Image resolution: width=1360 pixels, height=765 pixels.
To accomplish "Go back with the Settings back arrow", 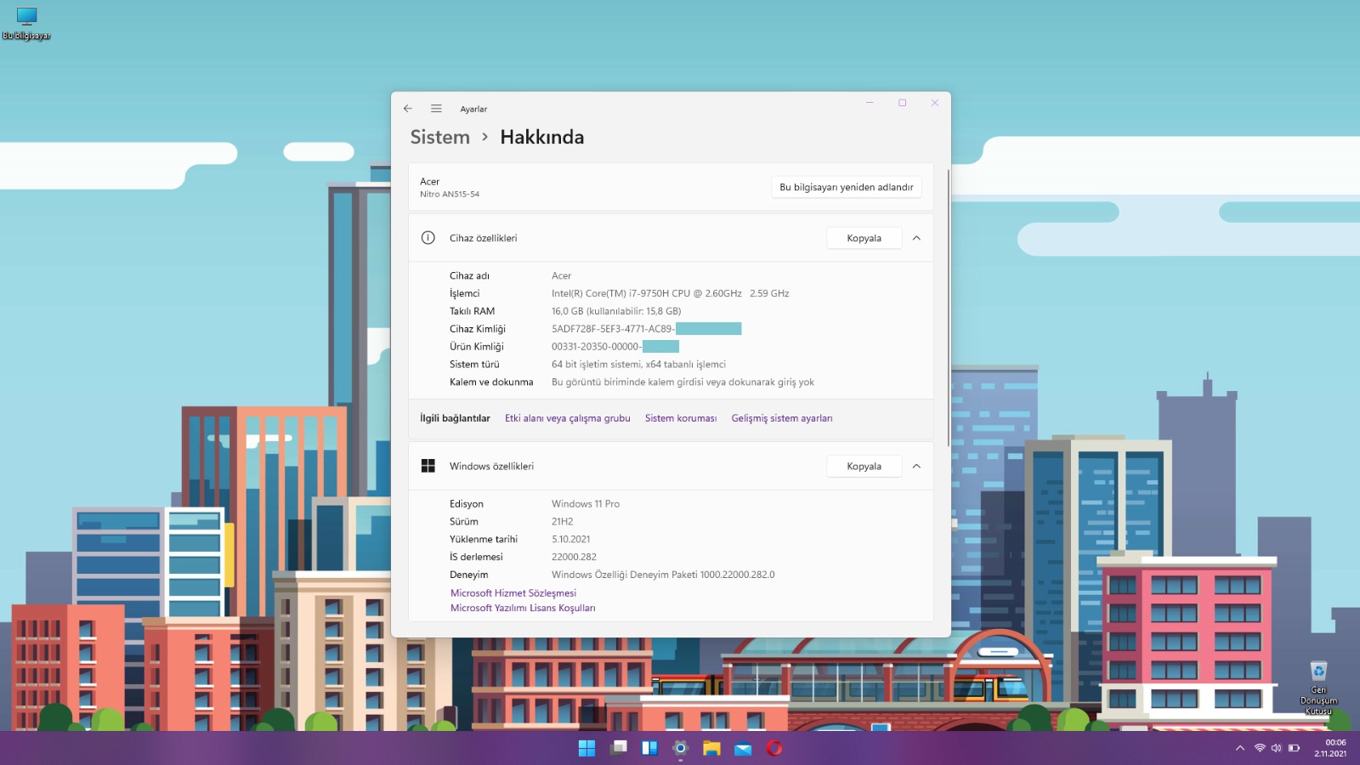I will 408,109.
